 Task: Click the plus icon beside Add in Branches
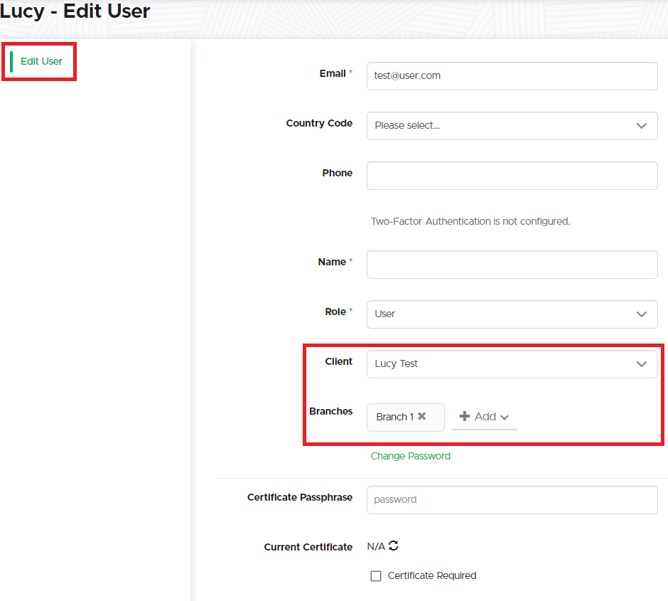click(x=465, y=417)
